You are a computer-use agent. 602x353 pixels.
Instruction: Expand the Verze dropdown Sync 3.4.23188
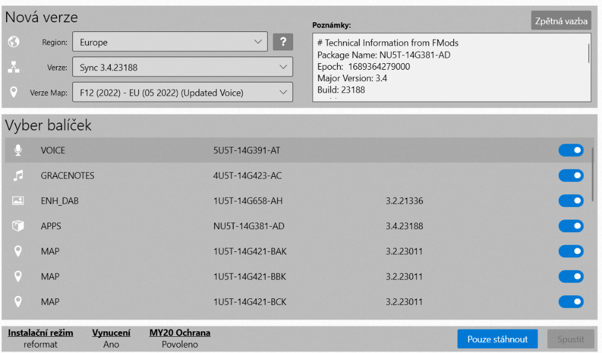(x=182, y=67)
